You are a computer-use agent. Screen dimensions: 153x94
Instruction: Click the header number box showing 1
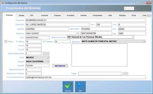tap(129, 8)
